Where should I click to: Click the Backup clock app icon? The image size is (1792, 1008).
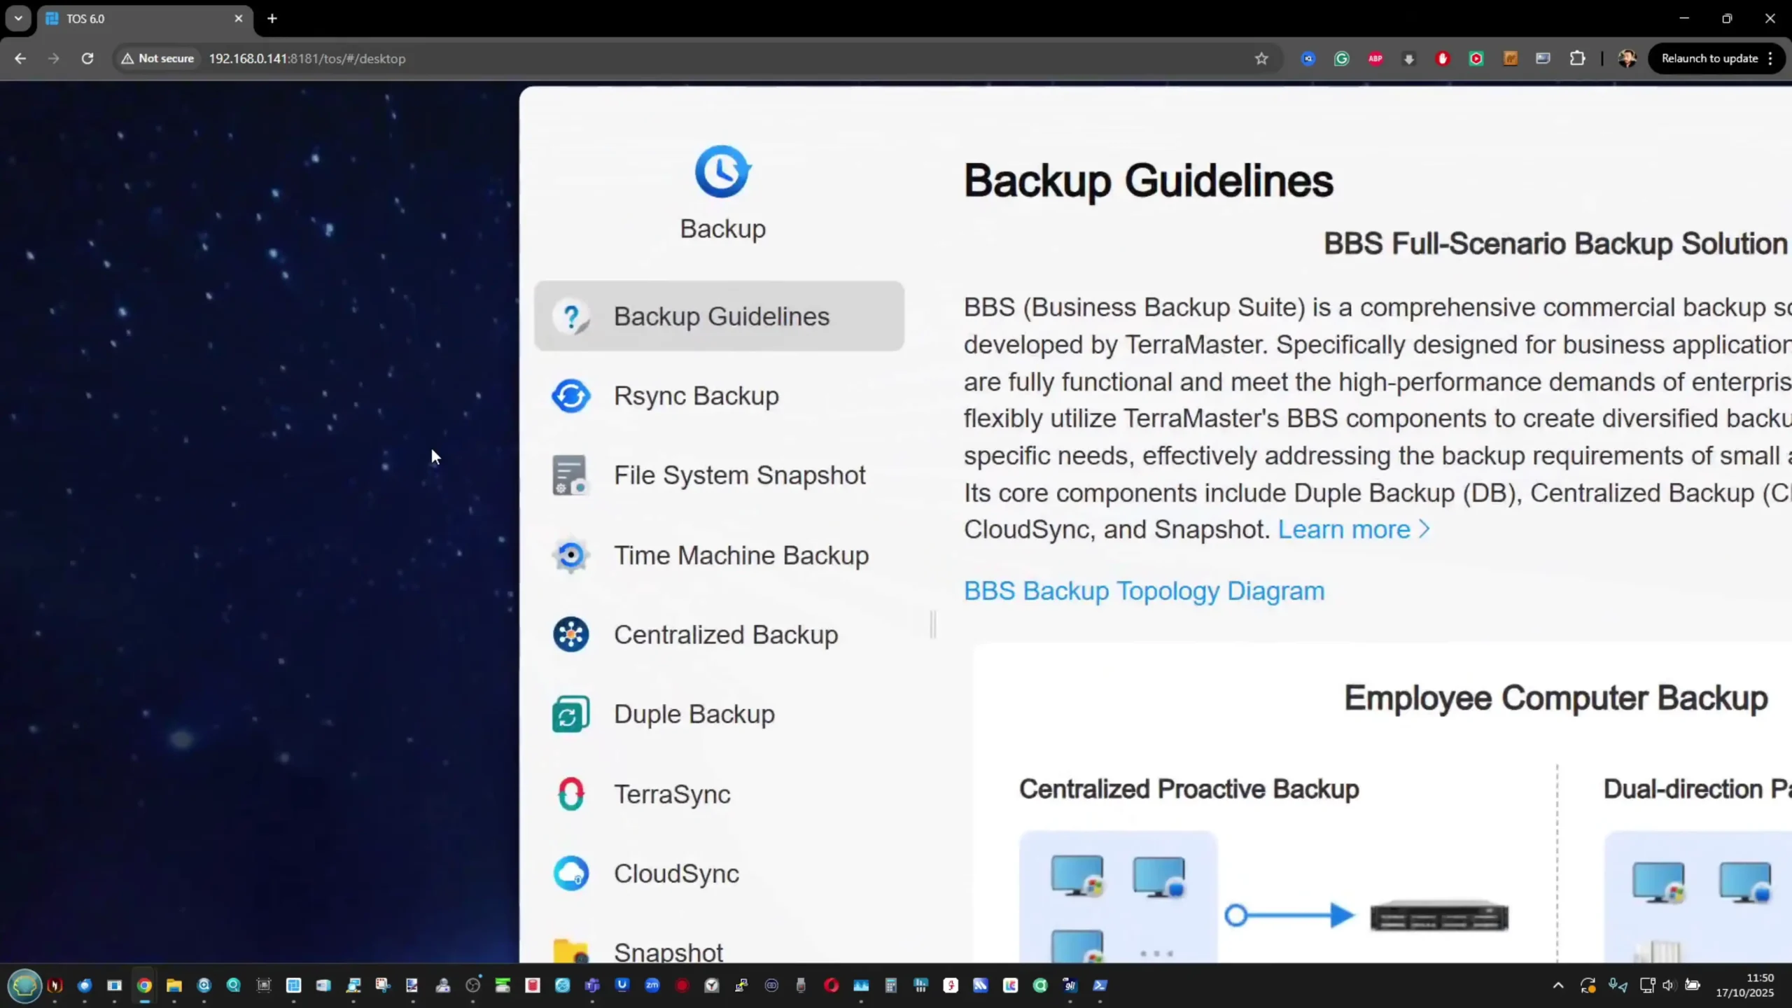pyautogui.click(x=722, y=171)
